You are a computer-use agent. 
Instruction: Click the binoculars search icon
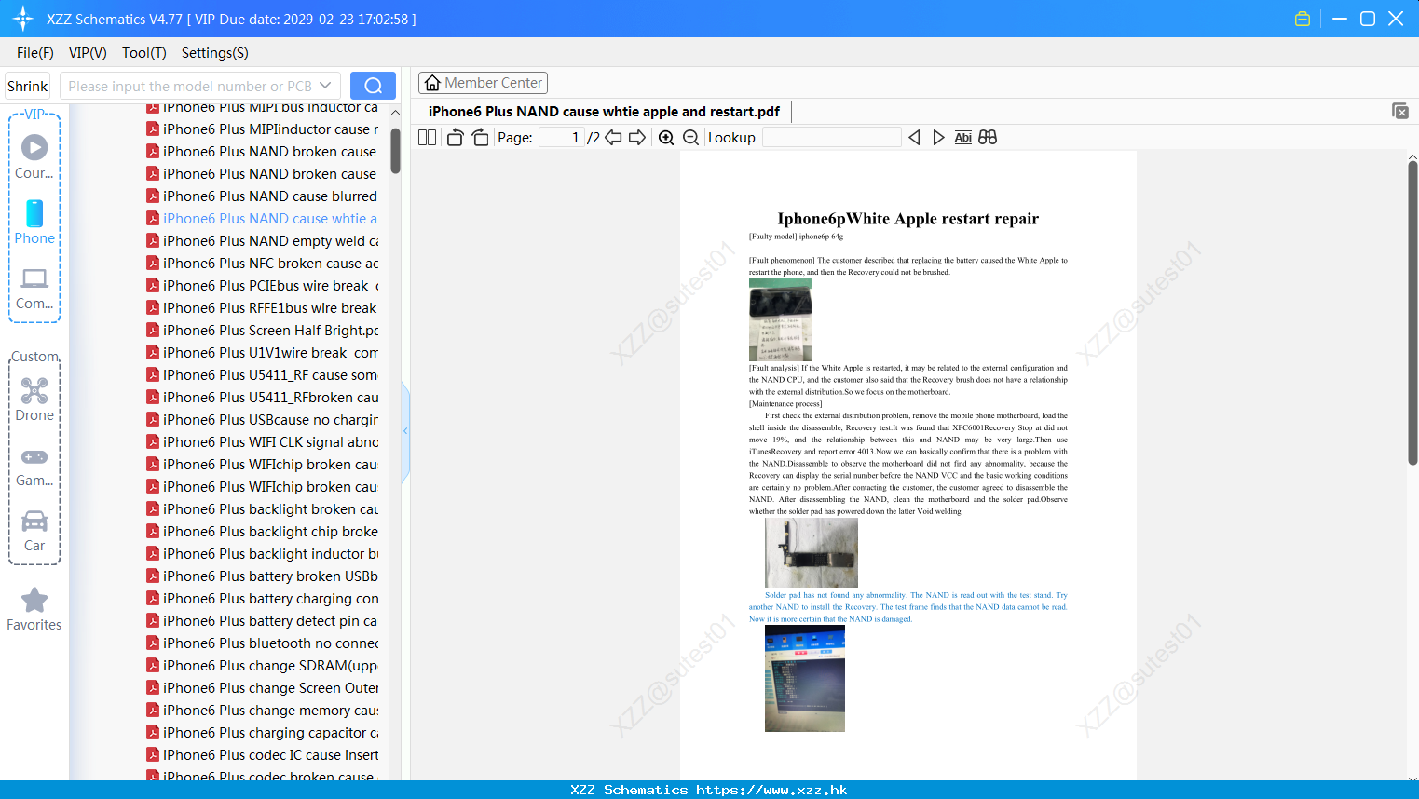(x=988, y=138)
